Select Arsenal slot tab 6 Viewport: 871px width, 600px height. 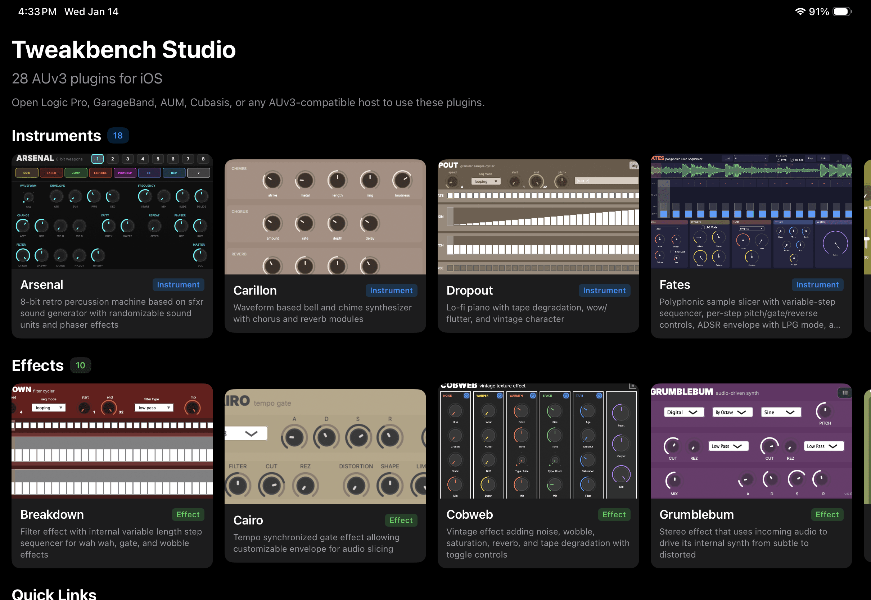[173, 159]
